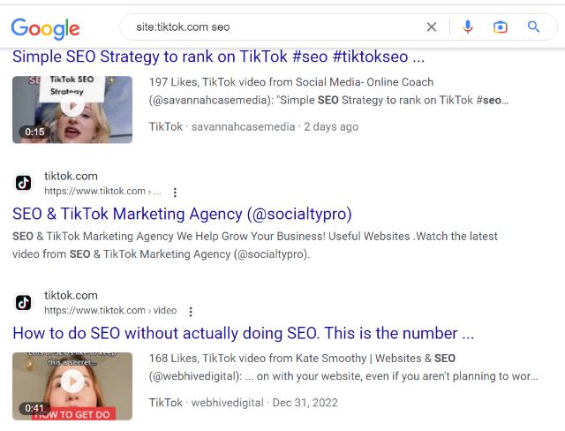Open Google Lens image search
565x431 pixels.
point(501,26)
